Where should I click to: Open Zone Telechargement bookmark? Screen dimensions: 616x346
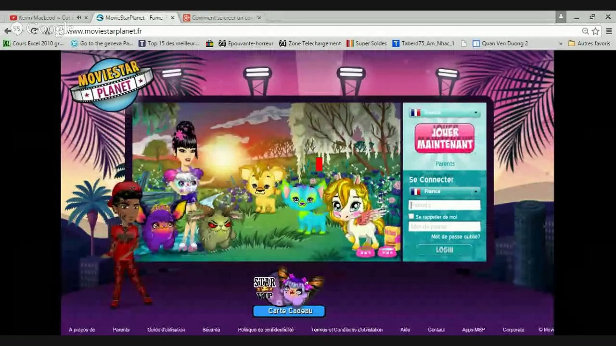point(310,43)
